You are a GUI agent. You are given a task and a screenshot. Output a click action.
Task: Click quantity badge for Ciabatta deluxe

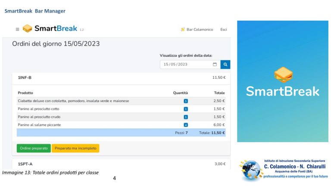tap(186, 101)
